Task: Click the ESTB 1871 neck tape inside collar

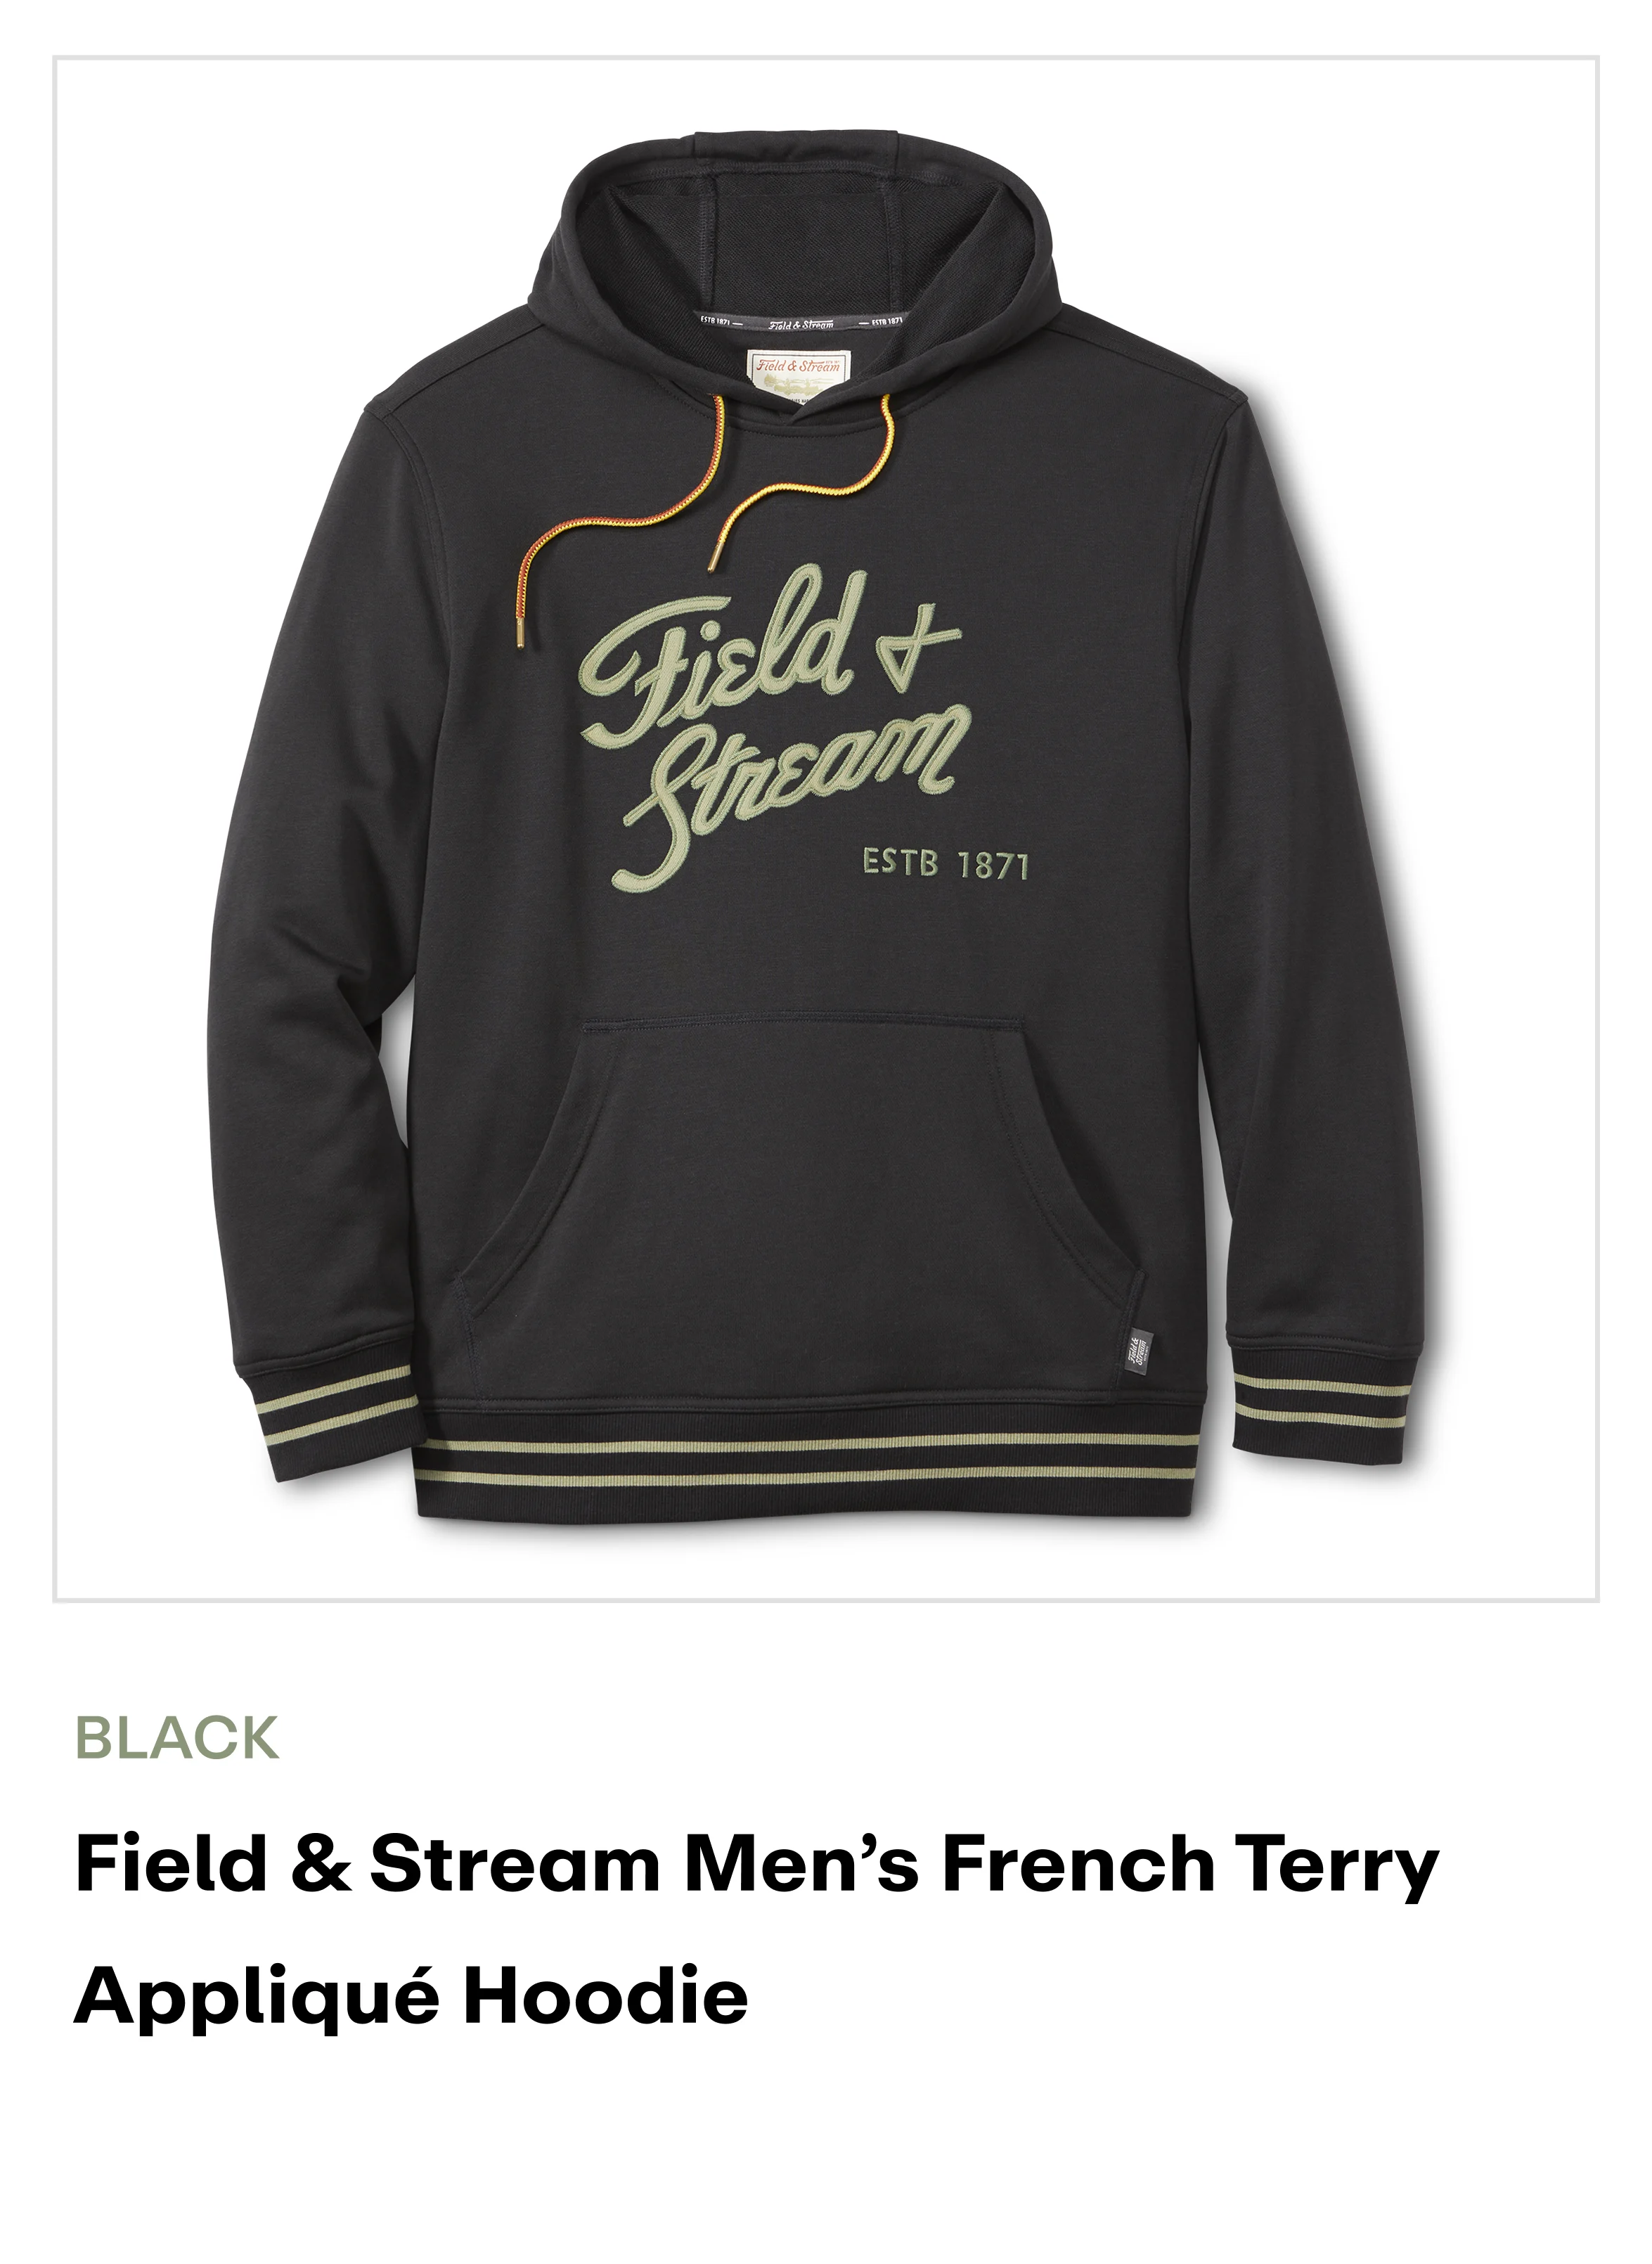Action: click(800, 323)
